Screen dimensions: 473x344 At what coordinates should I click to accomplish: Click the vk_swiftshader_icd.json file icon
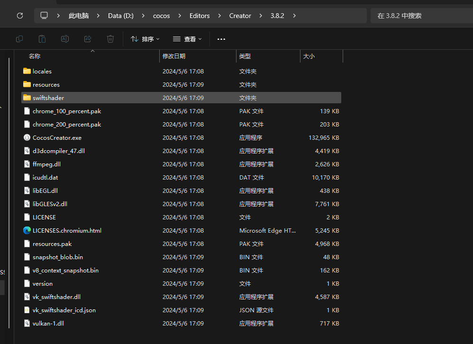27,310
